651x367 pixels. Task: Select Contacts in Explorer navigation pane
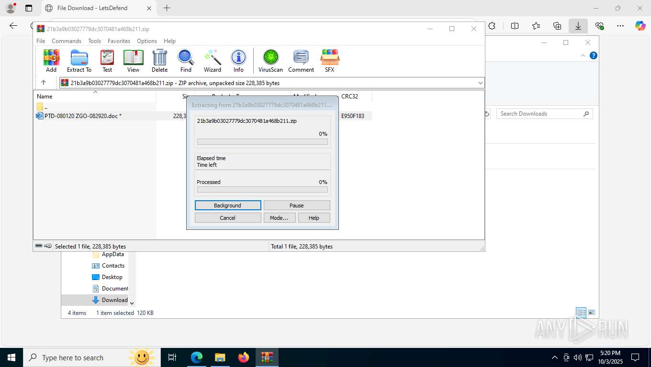pos(109,266)
